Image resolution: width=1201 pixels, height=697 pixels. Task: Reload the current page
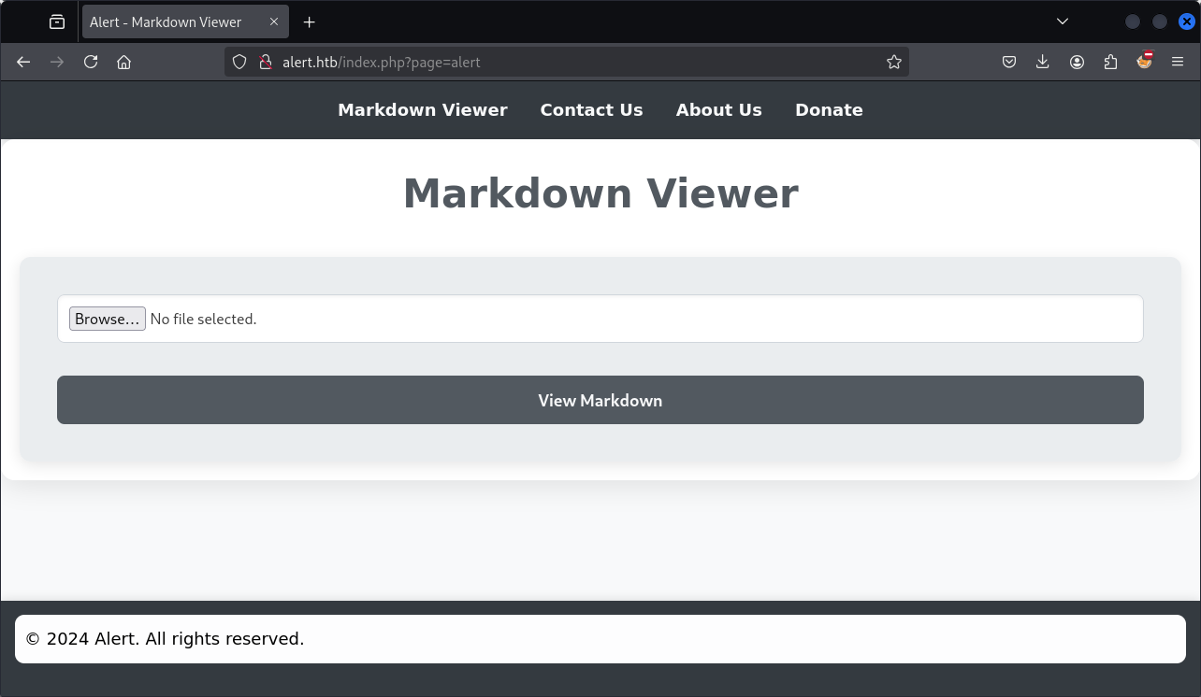tap(91, 62)
